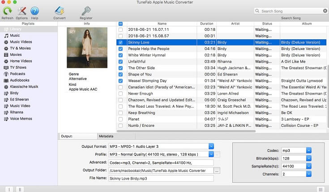Select the TV & Movies gear icon
329x192 pixels.
(6, 48)
